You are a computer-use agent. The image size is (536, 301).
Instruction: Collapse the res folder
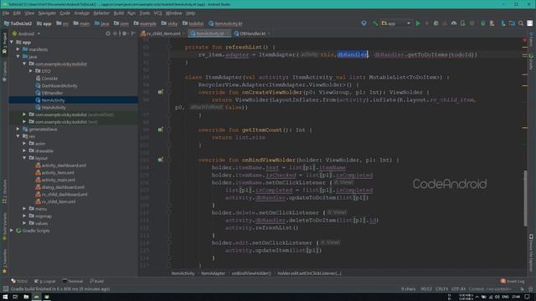[18, 136]
